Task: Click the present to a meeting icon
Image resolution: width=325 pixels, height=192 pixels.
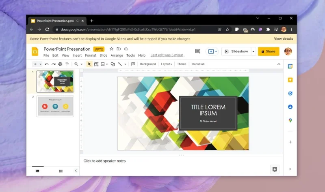Action: pyautogui.click(x=211, y=51)
